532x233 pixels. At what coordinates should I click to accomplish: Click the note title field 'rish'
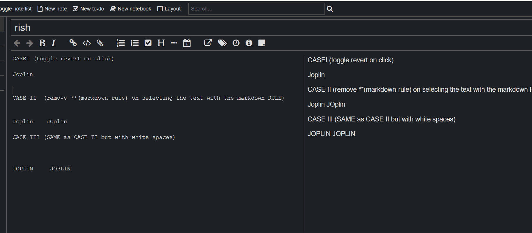(x=271, y=28)
